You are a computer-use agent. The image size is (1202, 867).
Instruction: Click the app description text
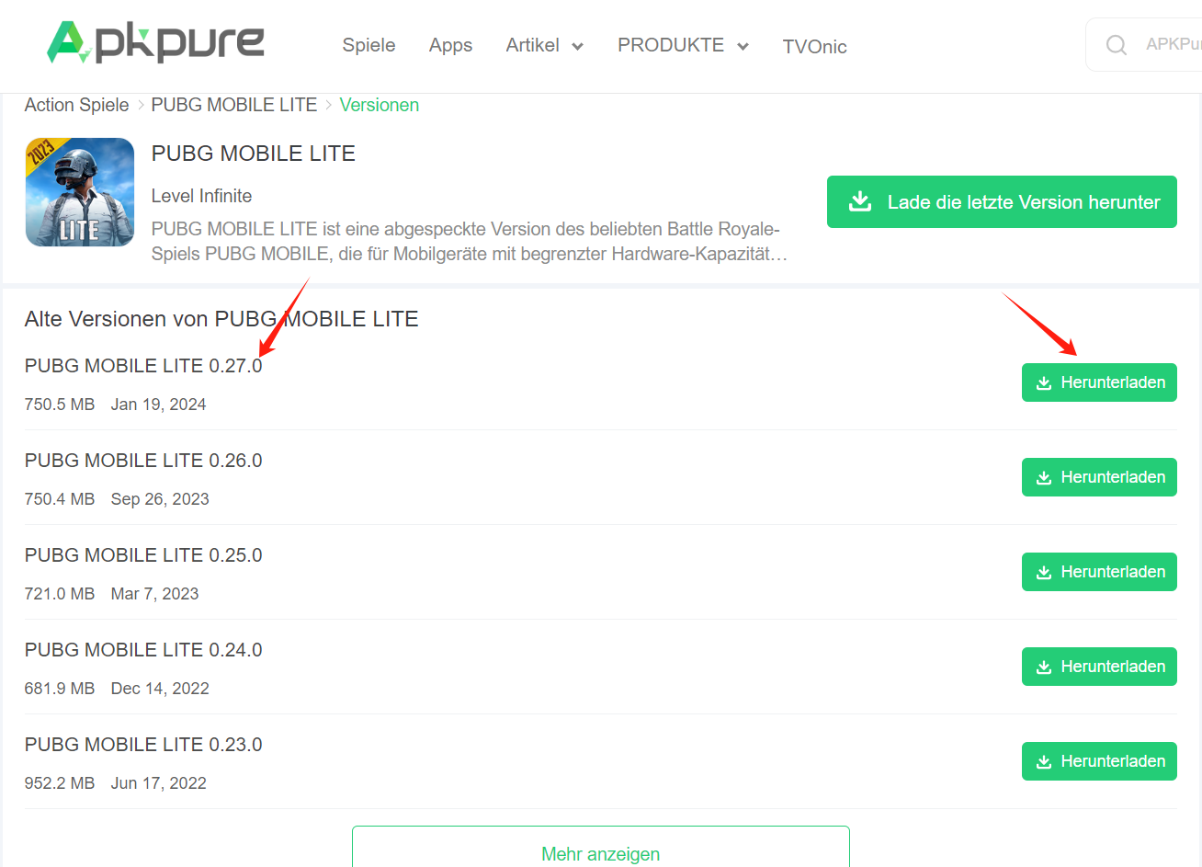click(470, 241)
